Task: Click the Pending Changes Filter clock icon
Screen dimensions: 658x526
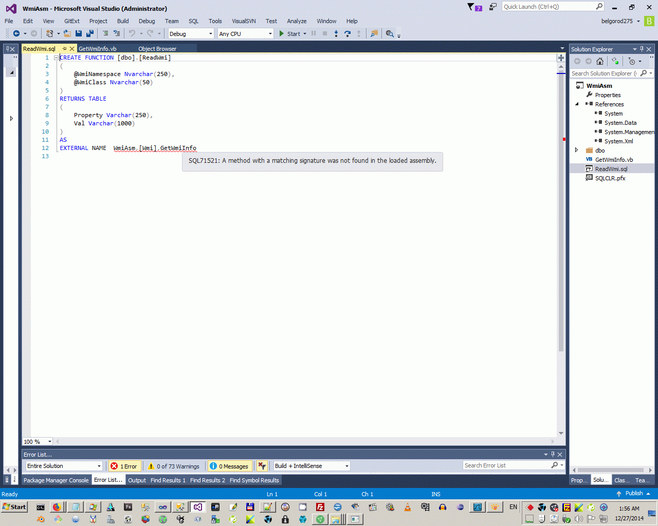Action: click(632, 61)
